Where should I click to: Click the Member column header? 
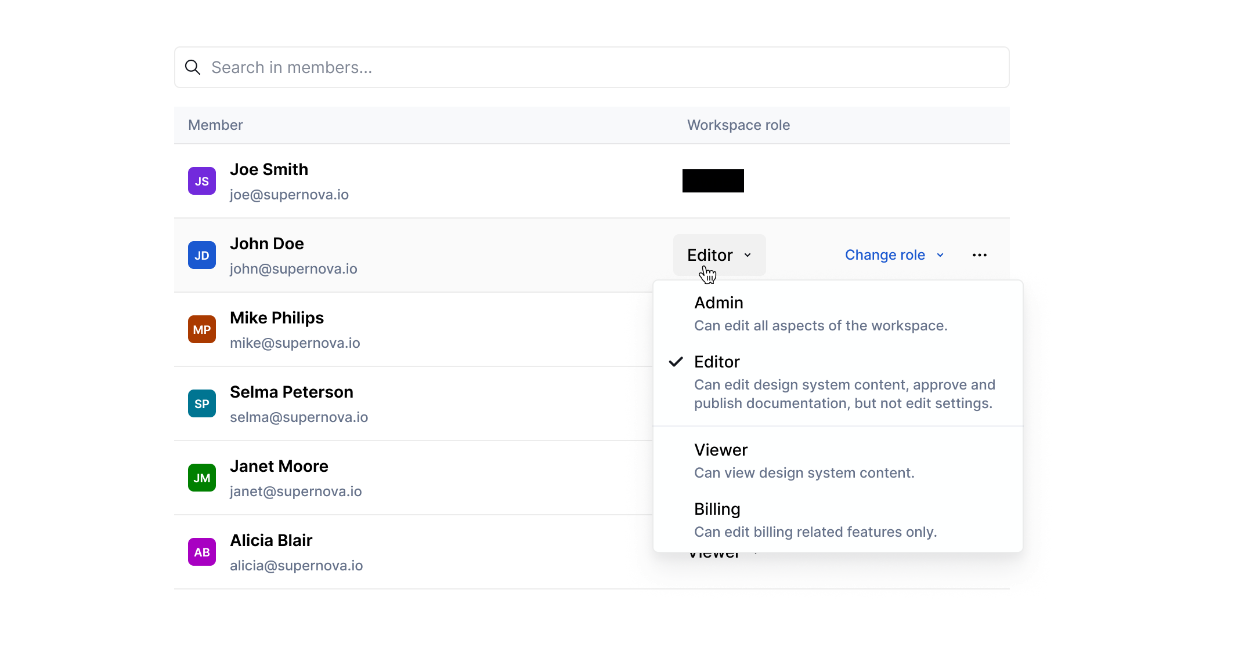[215, 125]
